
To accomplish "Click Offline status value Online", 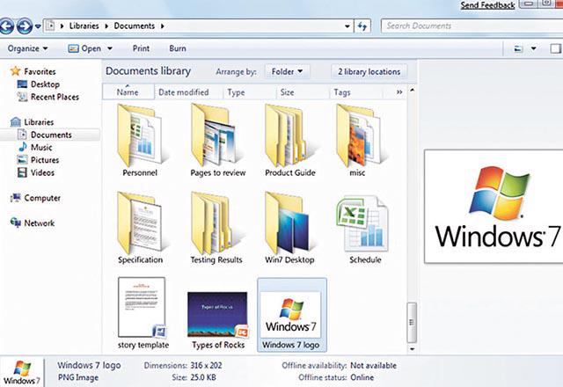I will click(362, 377).
